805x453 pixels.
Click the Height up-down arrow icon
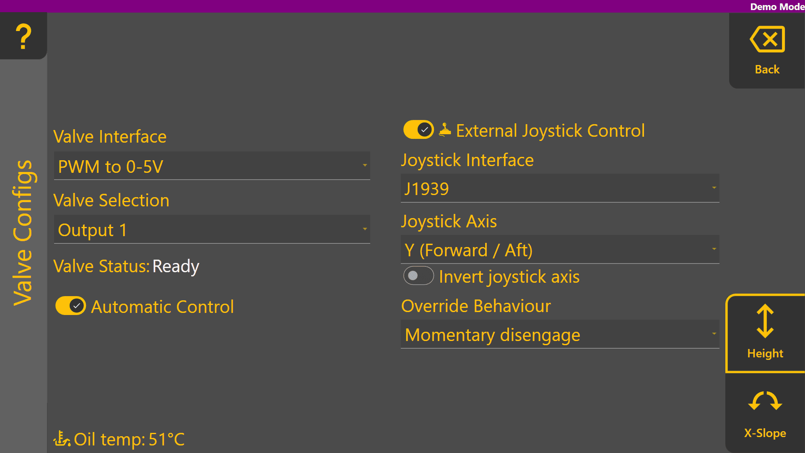(x=765, y=321)
